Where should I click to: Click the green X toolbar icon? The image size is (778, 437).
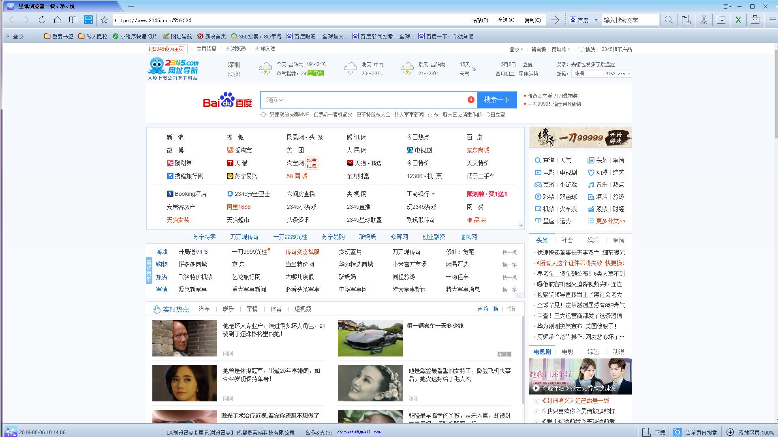(738, 20)
